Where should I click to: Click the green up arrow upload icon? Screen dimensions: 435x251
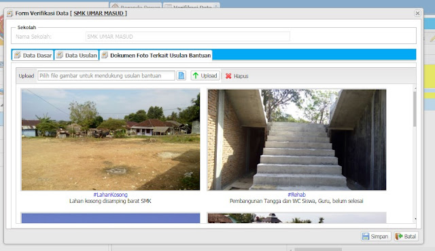coord(196,75)
